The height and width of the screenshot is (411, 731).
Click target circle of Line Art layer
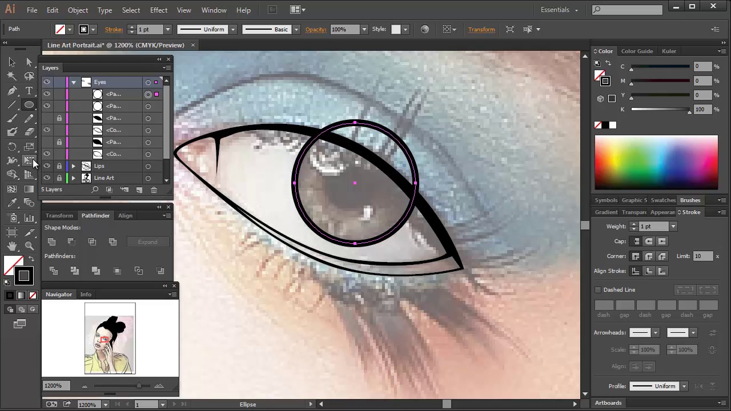tap(148, 178)
